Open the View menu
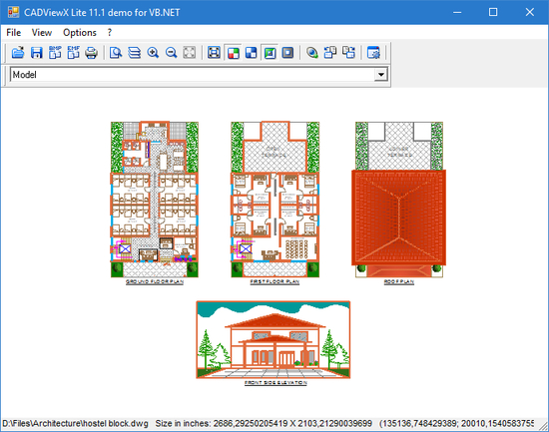 click(42, 33)
